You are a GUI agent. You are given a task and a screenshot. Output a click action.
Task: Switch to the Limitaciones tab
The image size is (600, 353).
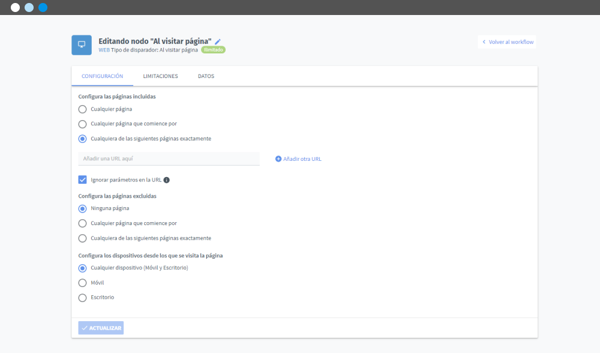click(160, 76)
